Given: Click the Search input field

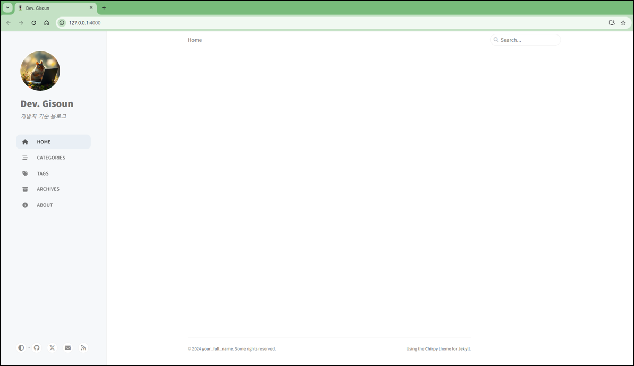Looking at the screenshot, I should 528,40.
